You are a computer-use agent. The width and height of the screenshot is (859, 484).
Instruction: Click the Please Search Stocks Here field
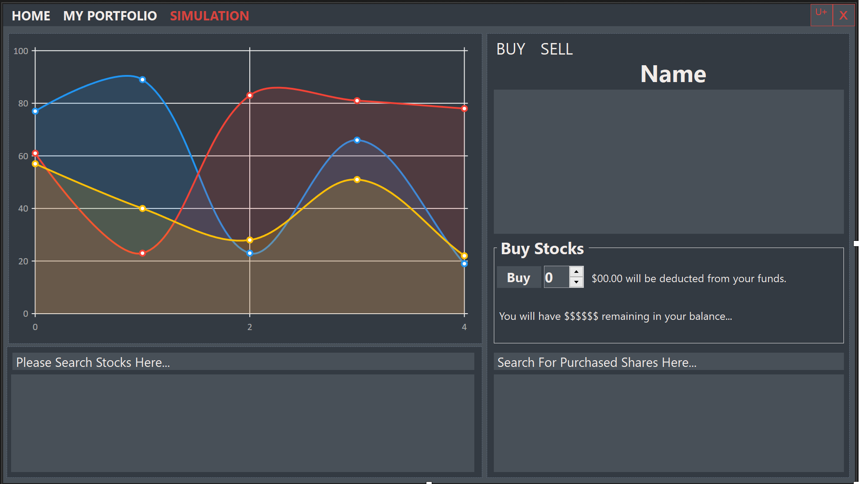(x=243, y=362)
